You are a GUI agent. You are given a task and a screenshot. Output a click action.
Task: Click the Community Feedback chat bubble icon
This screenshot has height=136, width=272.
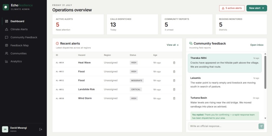coord(7,37)
